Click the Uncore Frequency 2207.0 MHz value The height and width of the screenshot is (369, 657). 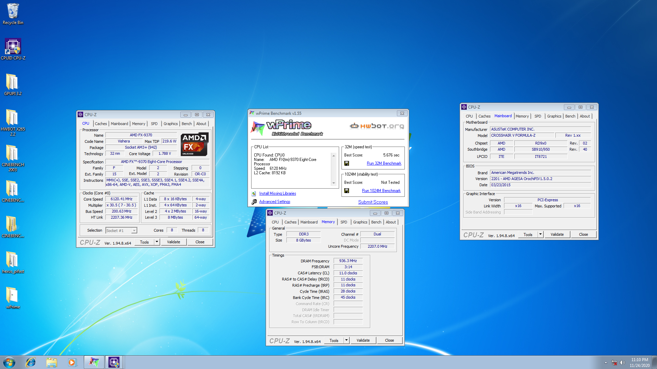(377, 246)
